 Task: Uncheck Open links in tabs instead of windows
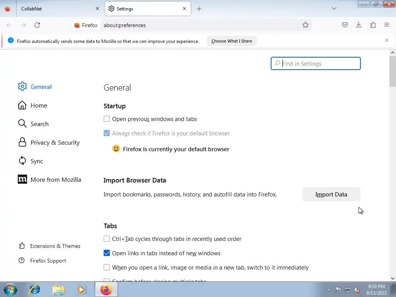tap(107, 253)
